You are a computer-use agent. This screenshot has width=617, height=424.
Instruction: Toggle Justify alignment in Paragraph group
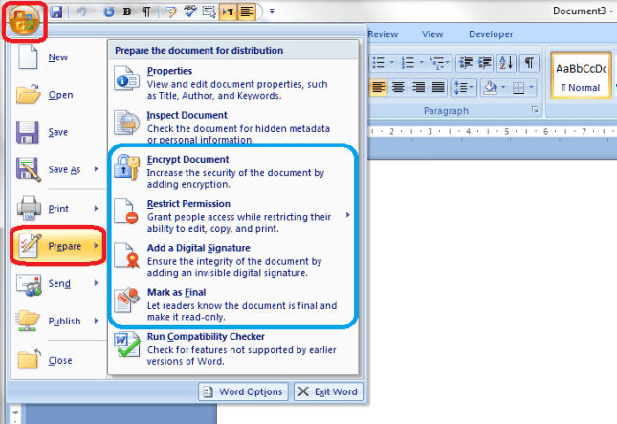coord(438,87)
